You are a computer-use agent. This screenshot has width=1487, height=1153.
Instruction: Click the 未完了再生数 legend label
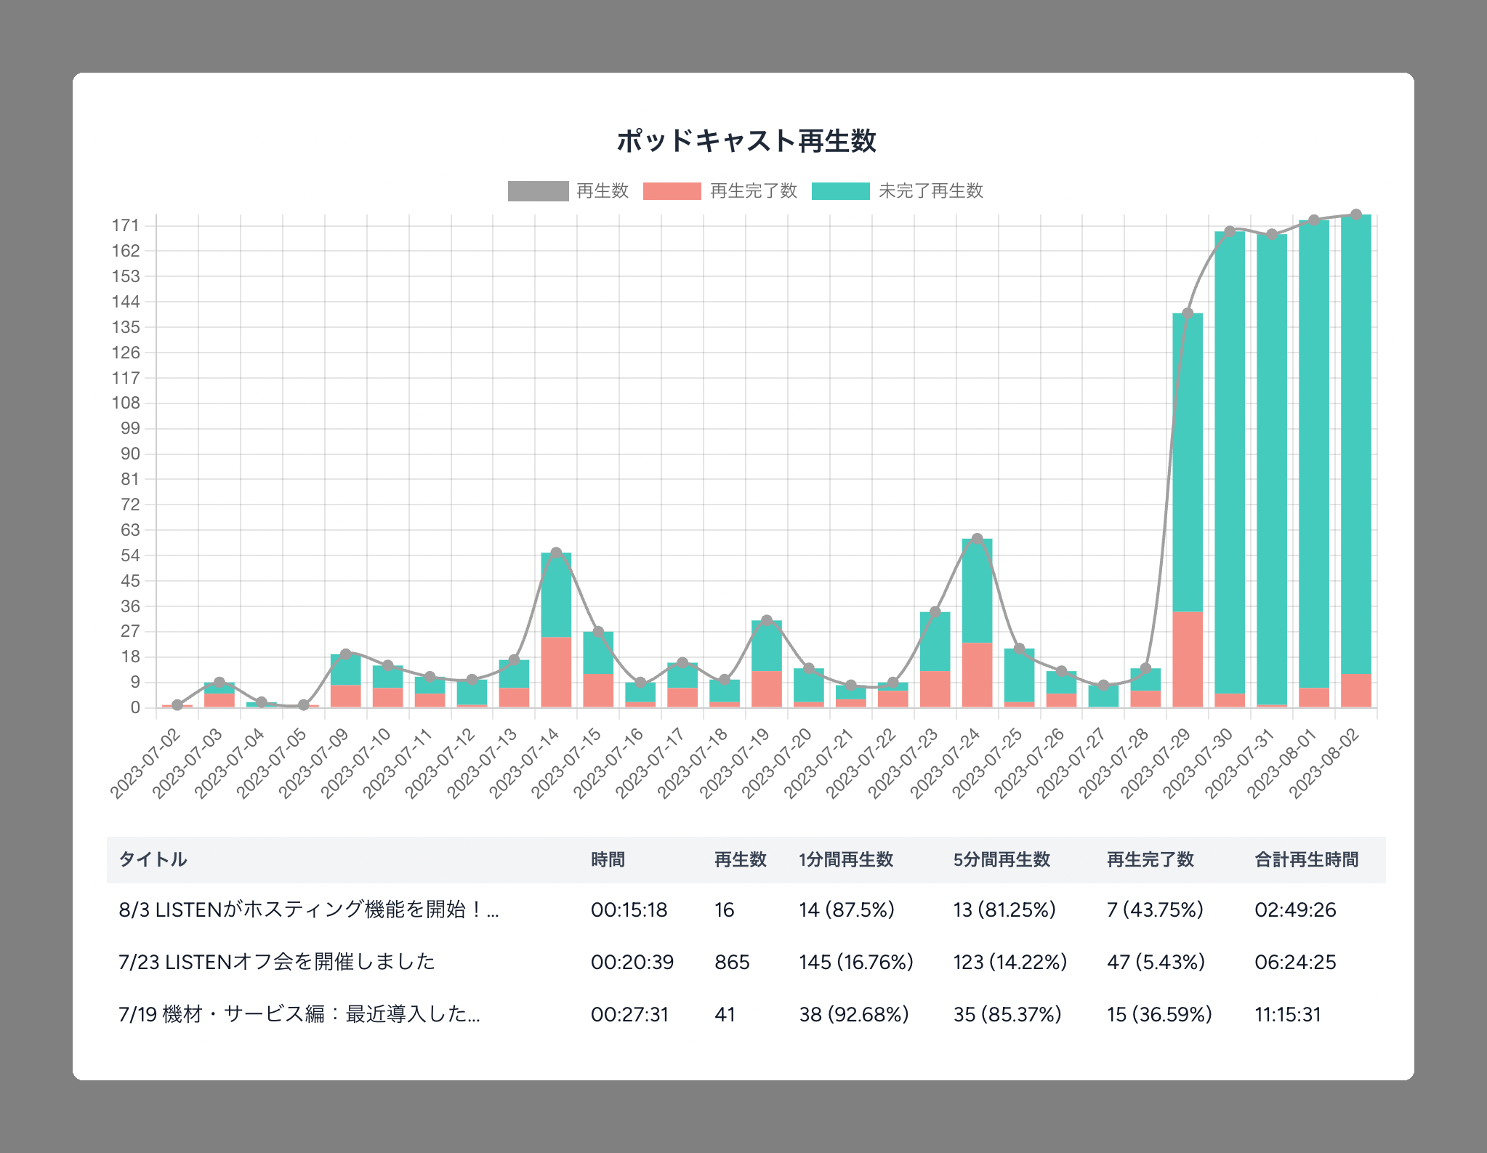[x=930, y=191]
